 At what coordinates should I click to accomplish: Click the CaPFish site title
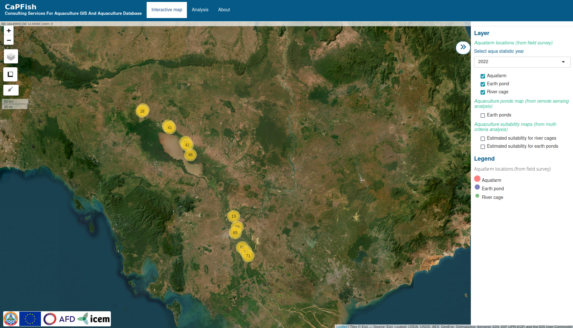[21, 7]
